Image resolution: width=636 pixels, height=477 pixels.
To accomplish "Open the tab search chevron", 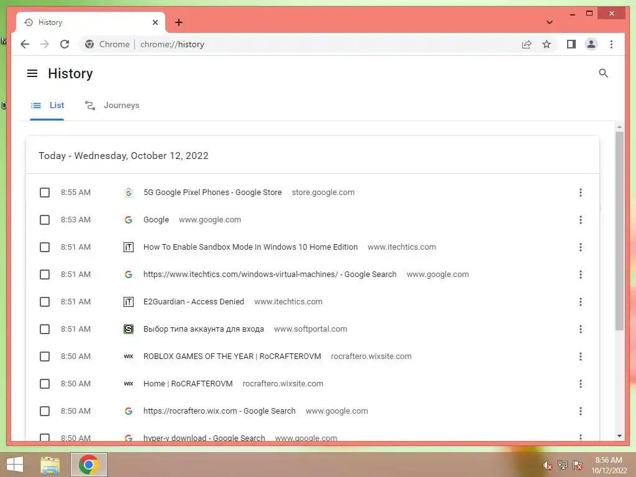I will click(x=550, y=22).
